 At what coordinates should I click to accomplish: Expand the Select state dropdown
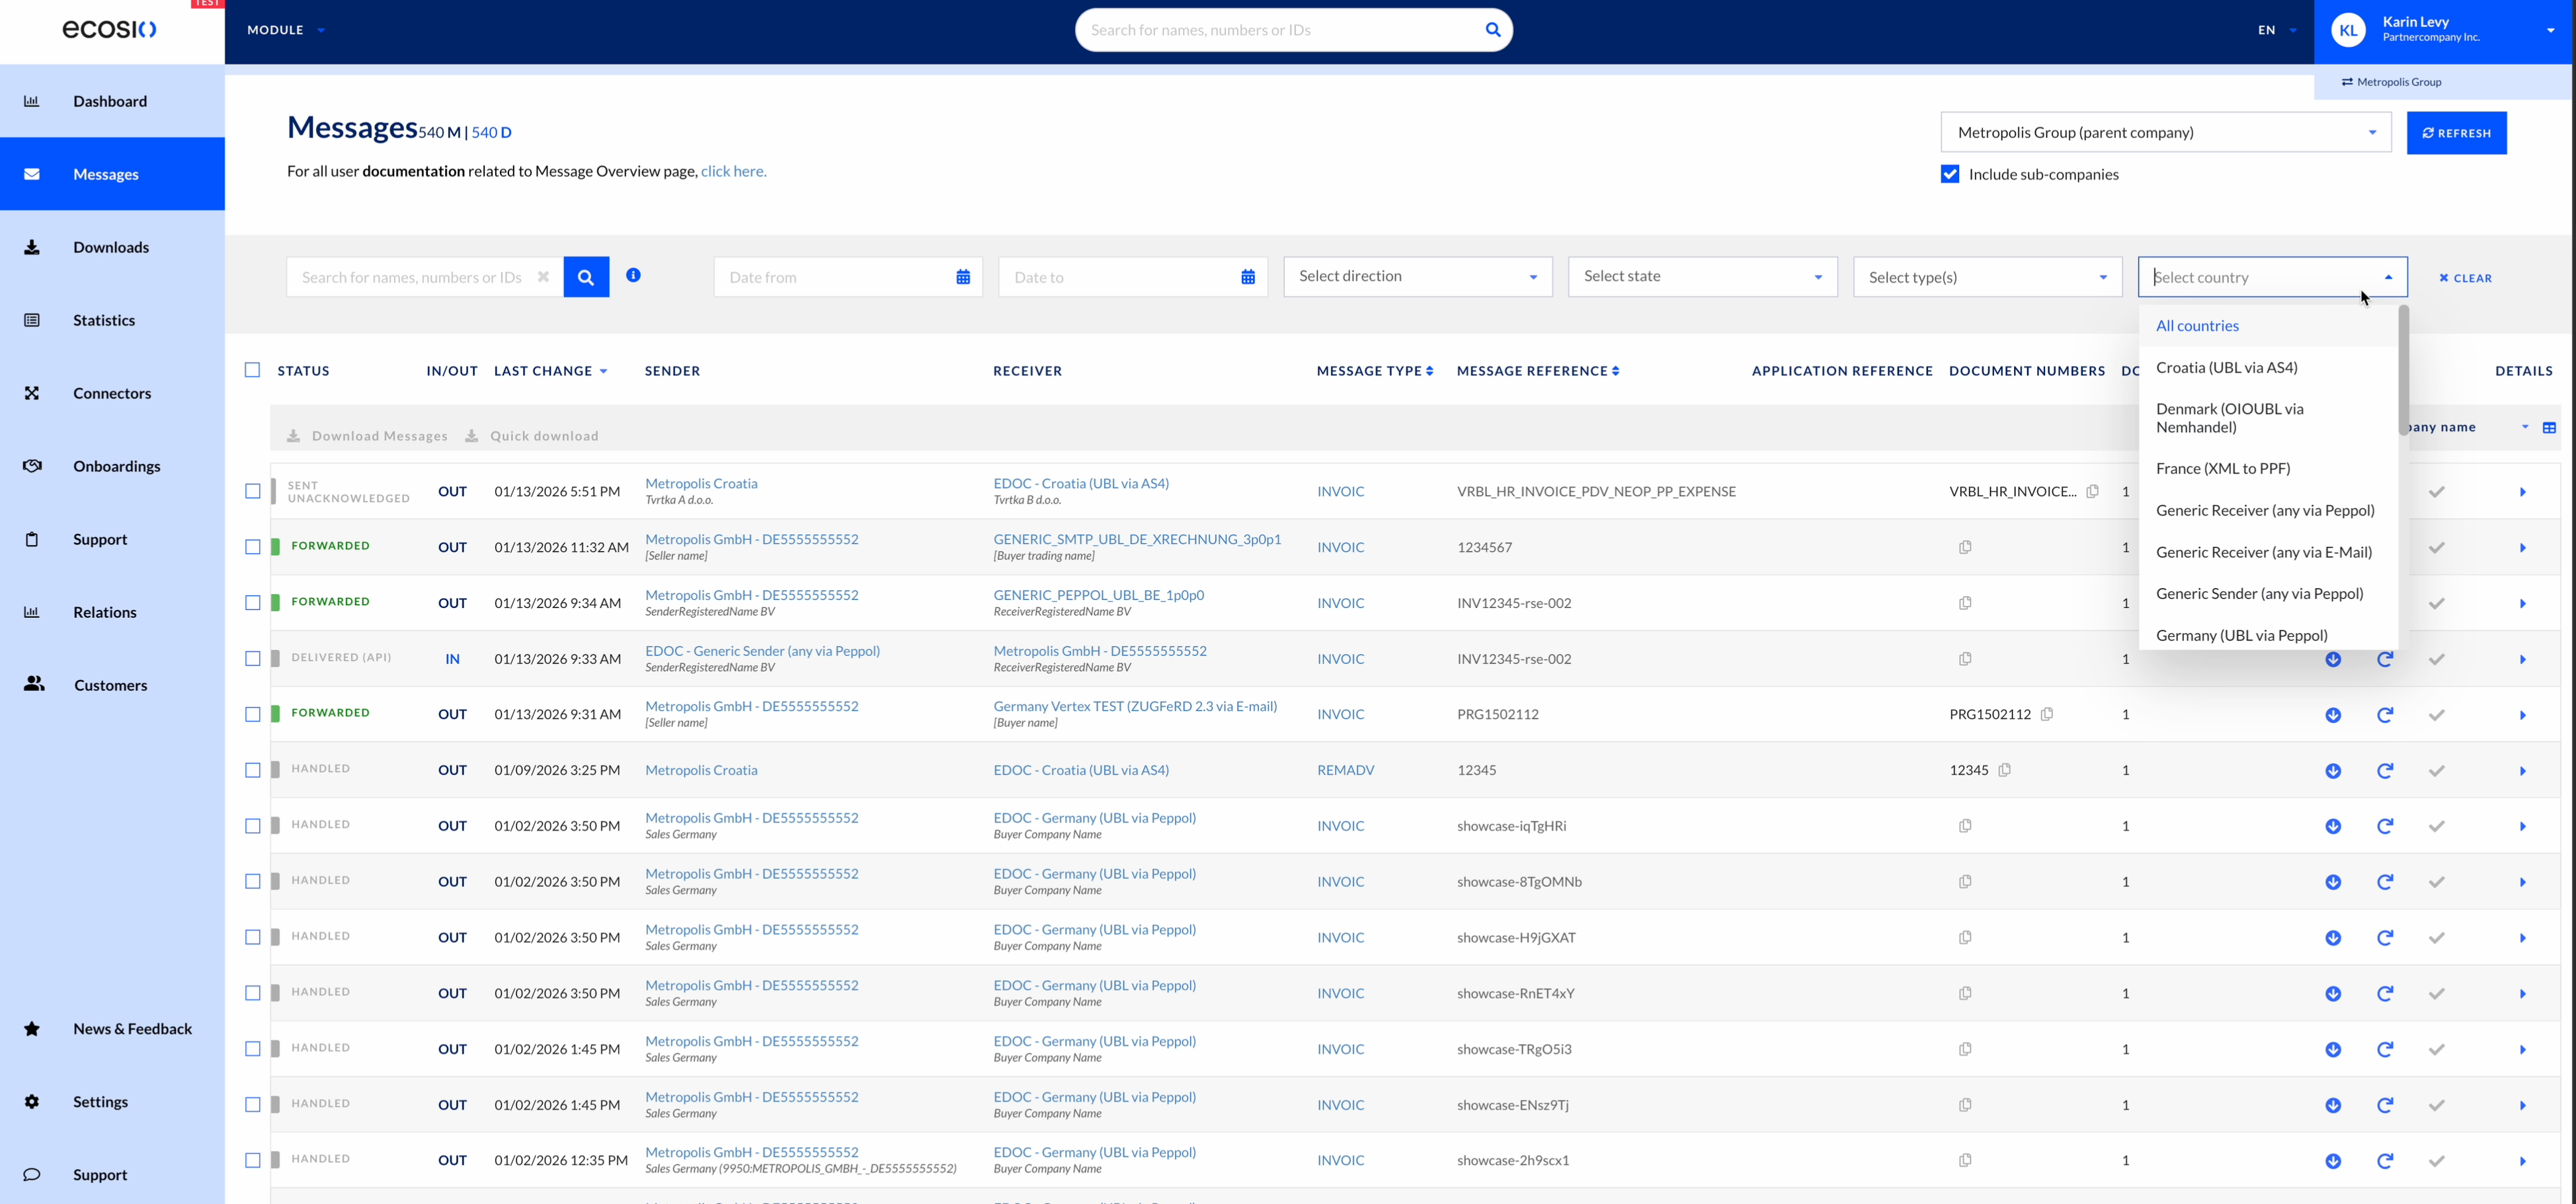click(x=1702, y=277)
